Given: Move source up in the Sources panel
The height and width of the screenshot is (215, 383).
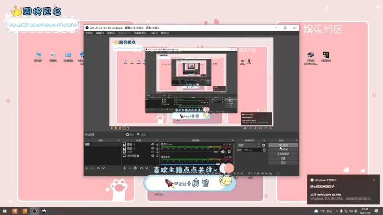Looking at the screenshot, I should [x=141, y=168].
